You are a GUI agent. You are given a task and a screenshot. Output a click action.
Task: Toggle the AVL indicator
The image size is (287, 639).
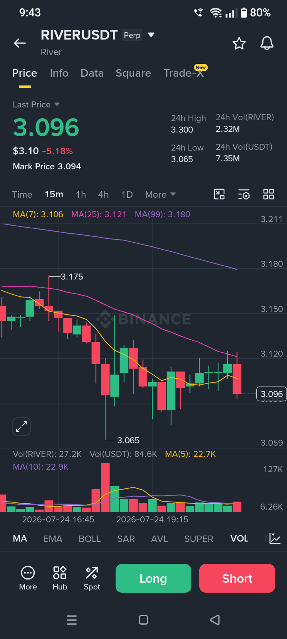(x=159, y=539)
